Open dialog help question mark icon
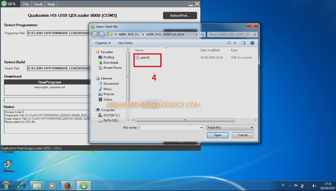The width and height of the screenshot is (336, 191). [x=252, y=43]
